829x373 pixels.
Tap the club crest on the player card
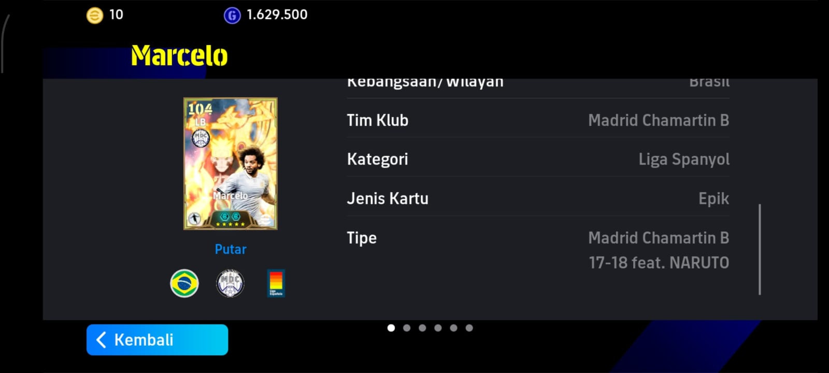[201, 138]
